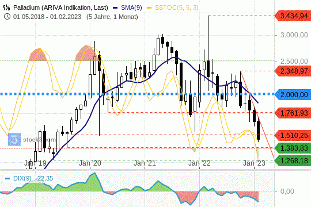This screenshot has height=207, width=311.
Task: Click the SMA(9) indicator label
Action: [131, 7]
